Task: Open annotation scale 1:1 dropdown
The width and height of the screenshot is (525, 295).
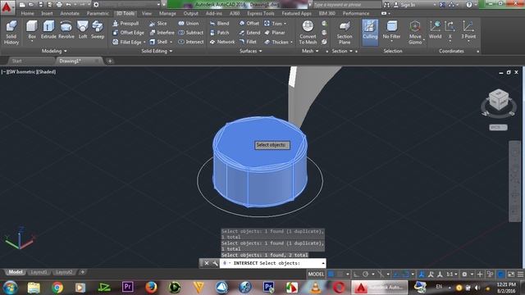Action: (x=451, y=275)
